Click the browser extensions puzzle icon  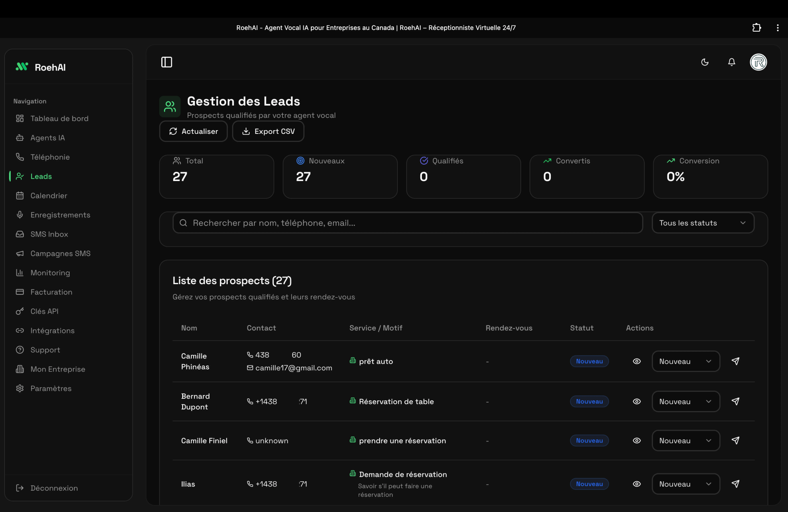pos(756,28)
